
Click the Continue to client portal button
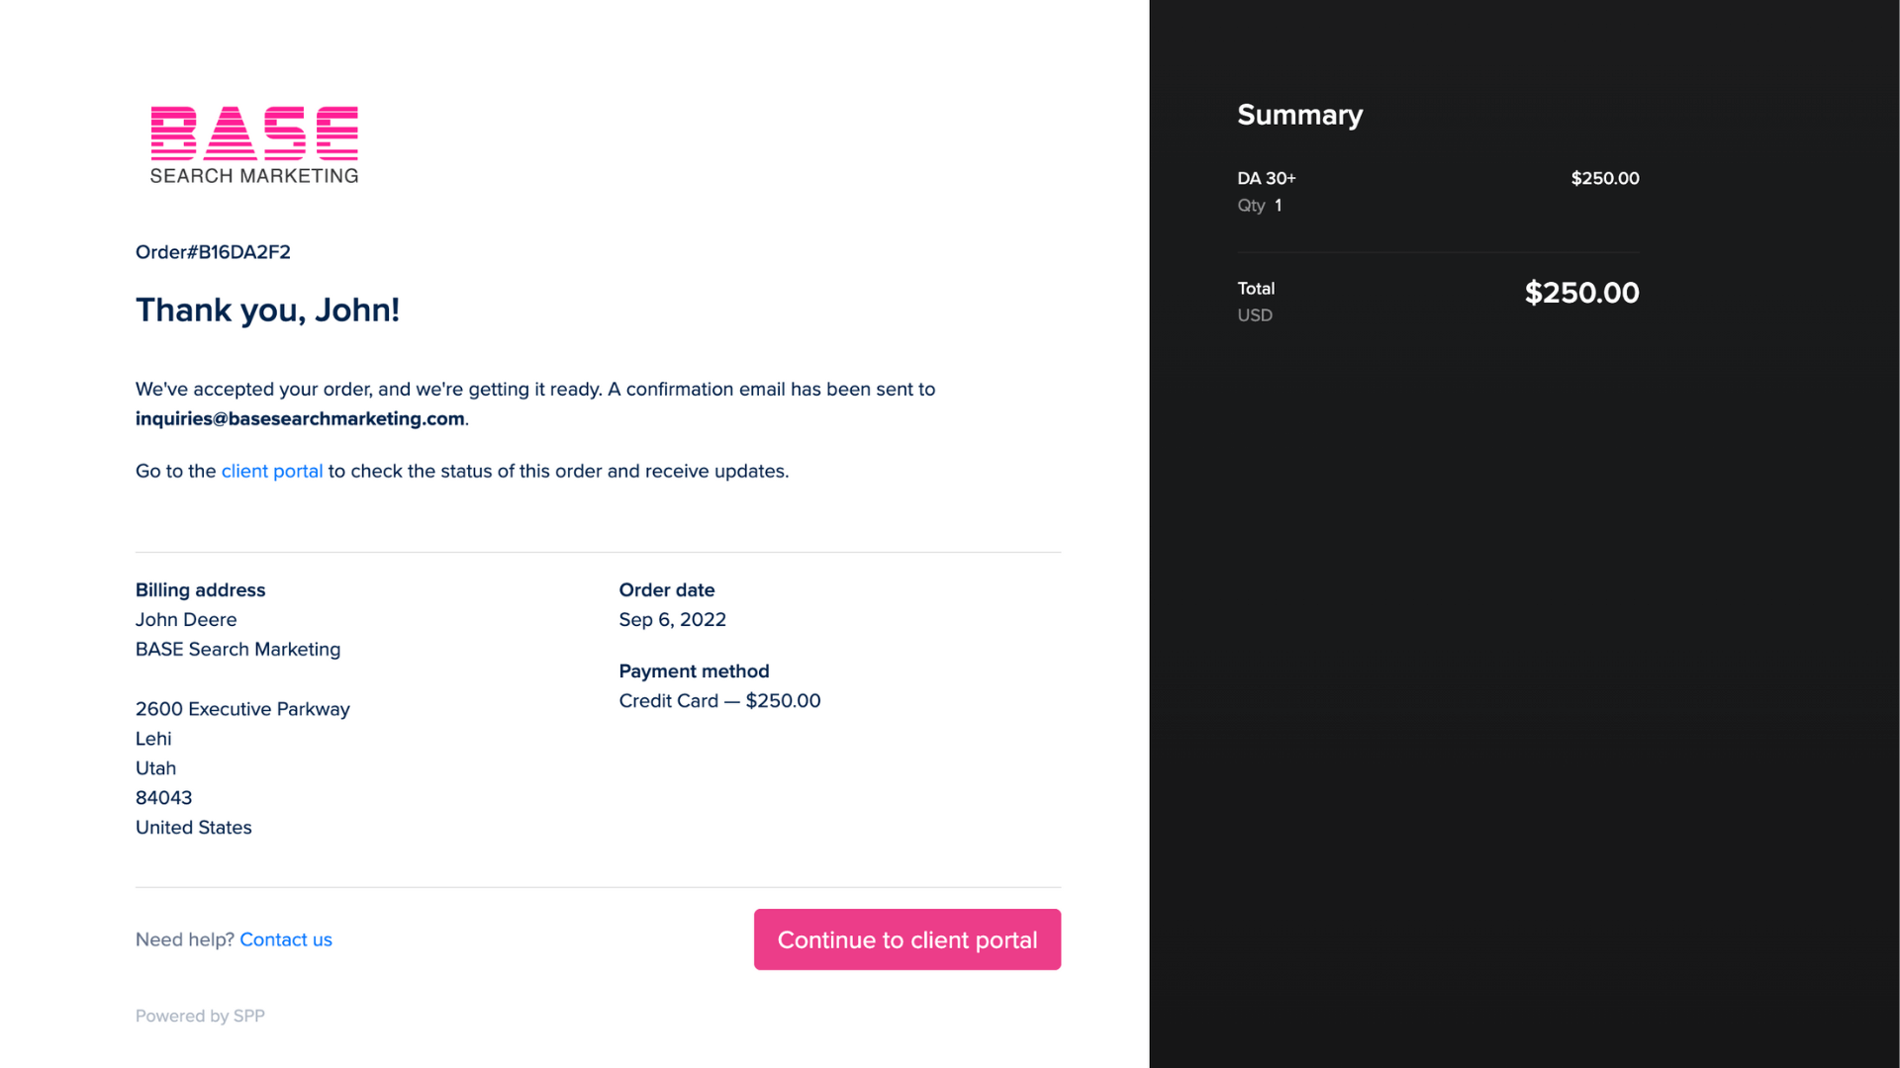[907, 939]
